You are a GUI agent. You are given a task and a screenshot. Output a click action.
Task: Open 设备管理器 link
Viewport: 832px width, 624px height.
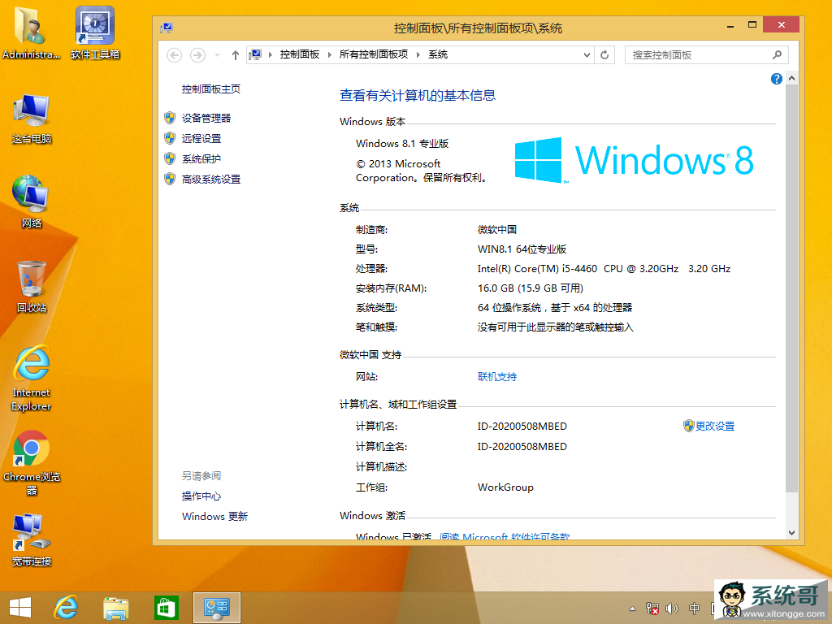206,119
